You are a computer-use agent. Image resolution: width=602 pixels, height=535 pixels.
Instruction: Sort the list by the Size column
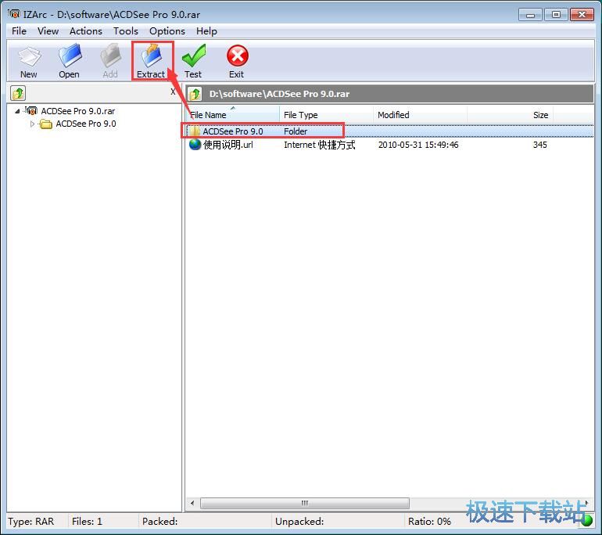(x=511, y=115)
